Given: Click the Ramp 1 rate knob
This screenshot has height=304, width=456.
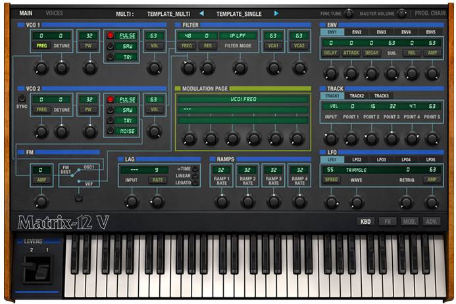Looking at the screenshot, I should click(x=222, y=201).
